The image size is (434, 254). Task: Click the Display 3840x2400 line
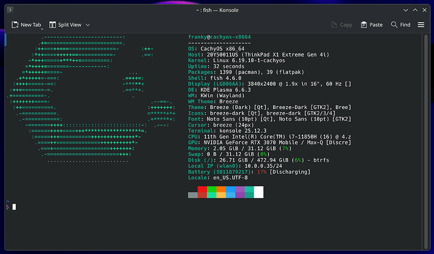click(x=269, y=84)
